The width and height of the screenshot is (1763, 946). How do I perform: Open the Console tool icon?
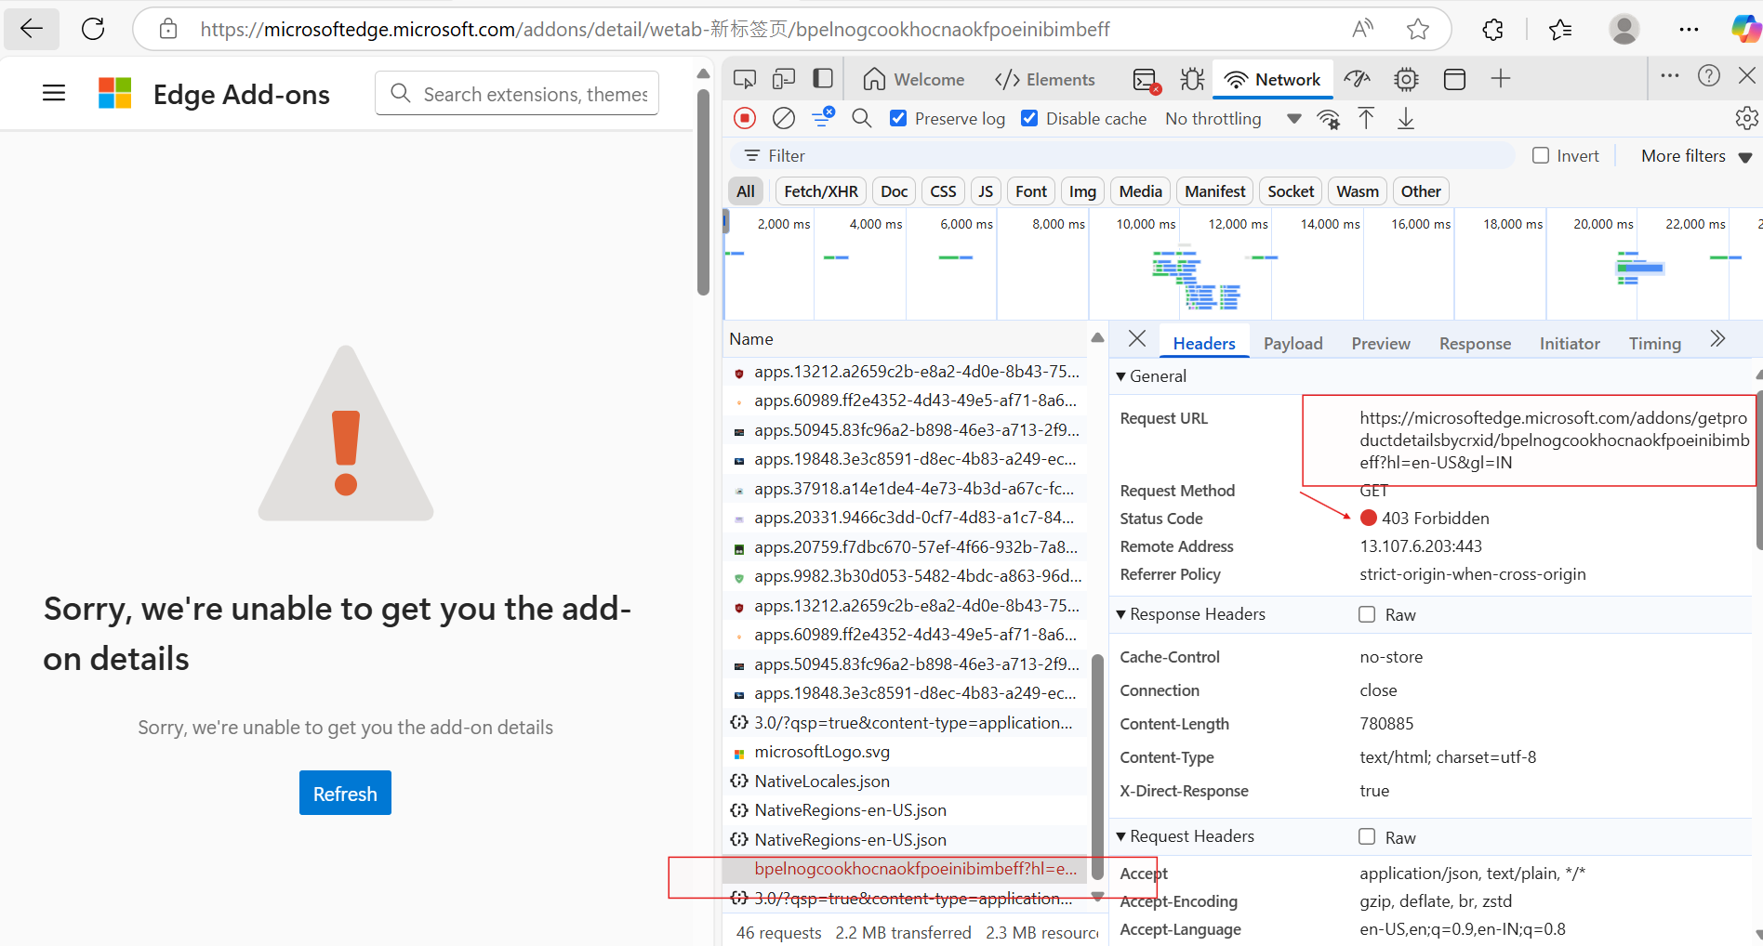tap(1147, 80)
